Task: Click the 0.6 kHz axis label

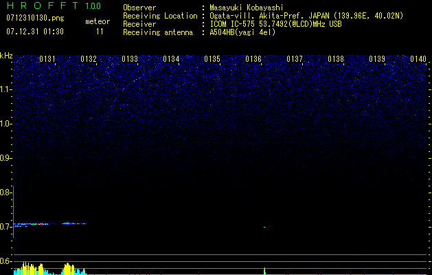Action: (x=5, y=261)
